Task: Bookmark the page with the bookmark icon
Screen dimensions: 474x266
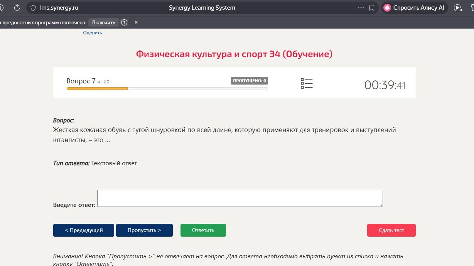Action: pos(372,8)
